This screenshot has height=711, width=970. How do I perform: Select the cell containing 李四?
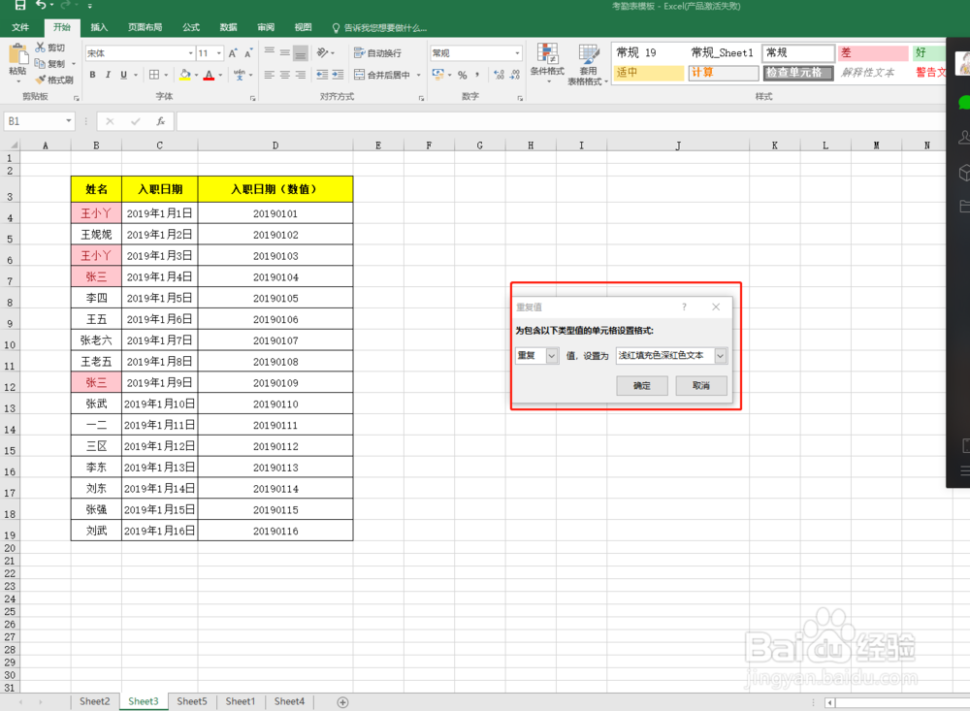[96, 298]
